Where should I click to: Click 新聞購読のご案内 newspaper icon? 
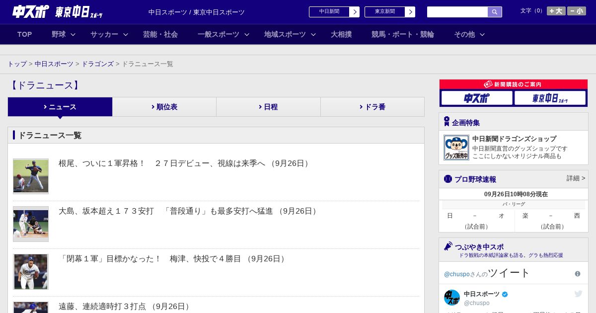click(x=488, y=84)
